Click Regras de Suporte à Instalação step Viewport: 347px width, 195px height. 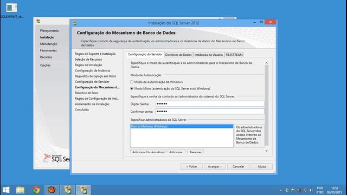[x=95, y=54]
